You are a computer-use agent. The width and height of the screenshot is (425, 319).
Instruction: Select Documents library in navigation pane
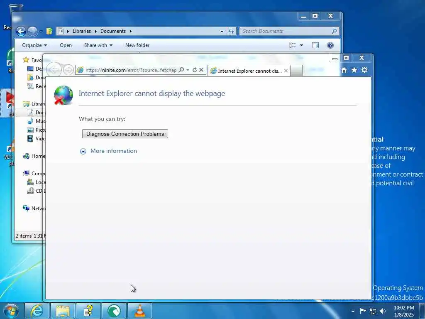[36, 112]
